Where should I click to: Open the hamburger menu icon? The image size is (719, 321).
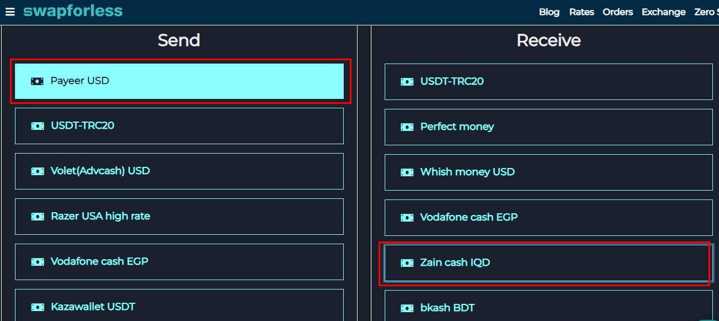pos(10,12)
